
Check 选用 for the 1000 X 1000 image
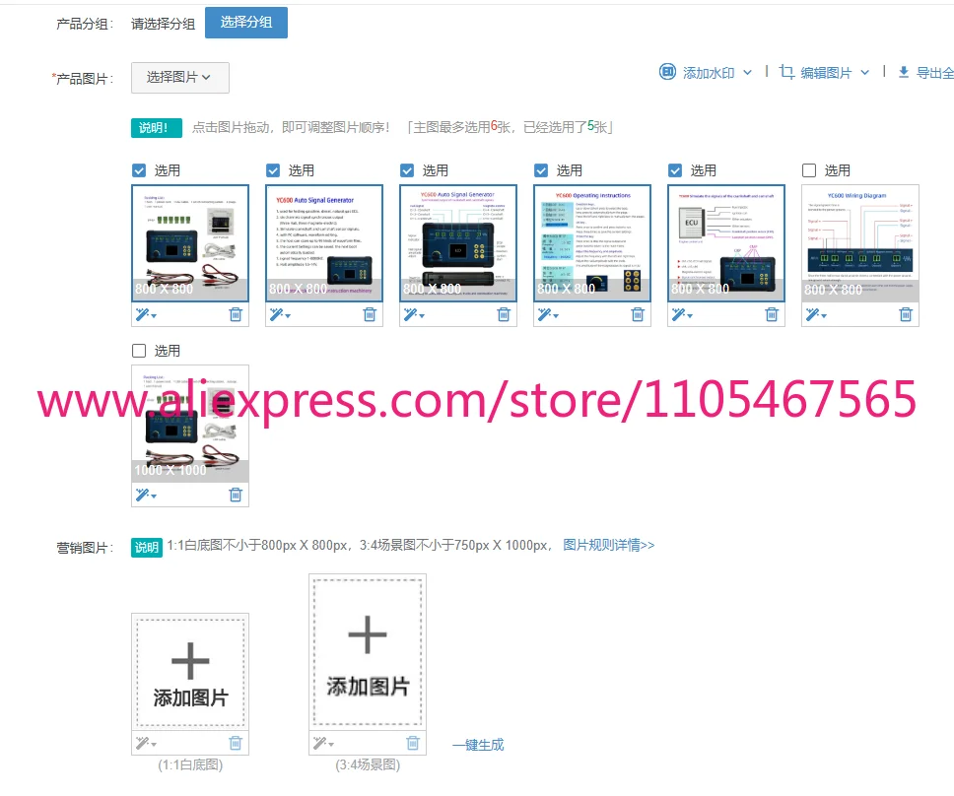pos(139,351)
